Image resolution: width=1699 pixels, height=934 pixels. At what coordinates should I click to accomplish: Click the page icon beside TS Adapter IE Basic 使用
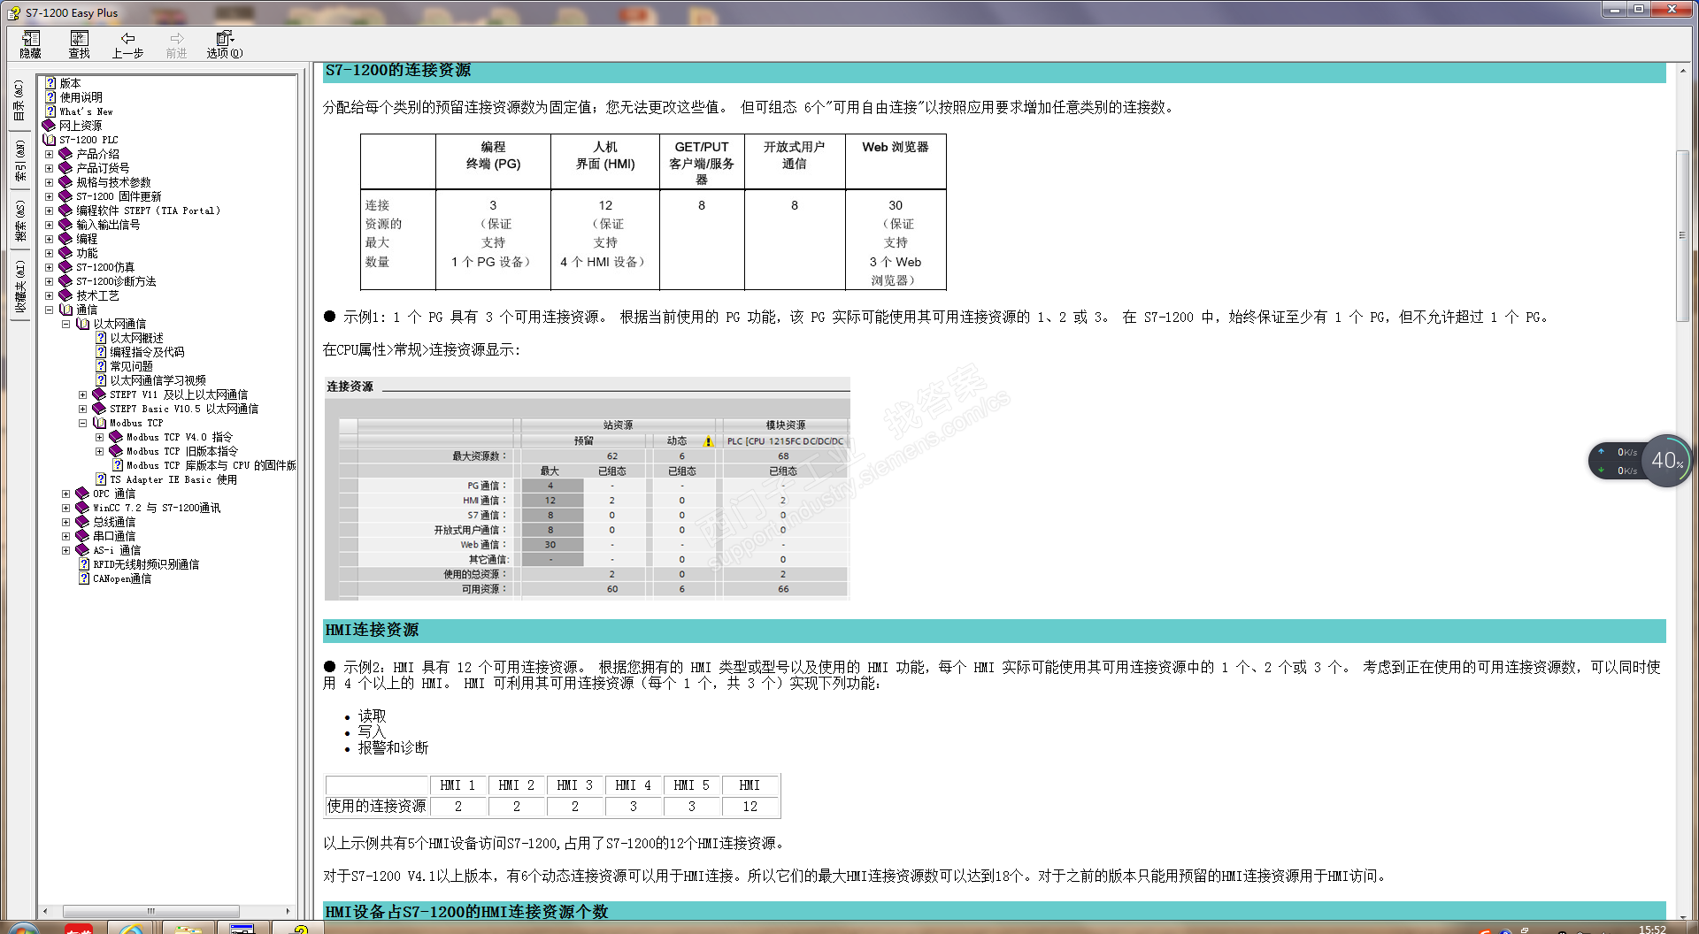101,479
